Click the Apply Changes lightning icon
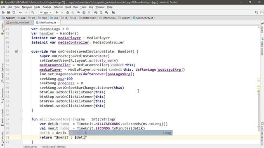This screenshot has height=148, width=264. (62, 12)
